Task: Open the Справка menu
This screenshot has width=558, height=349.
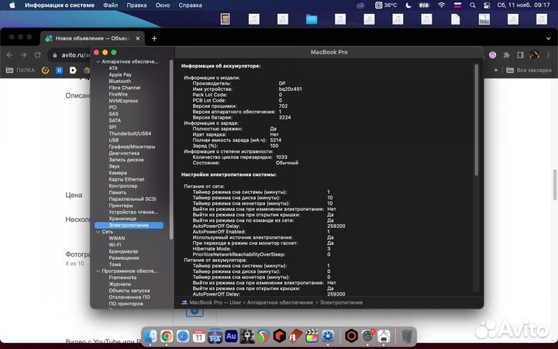Action: coord(190,5)
